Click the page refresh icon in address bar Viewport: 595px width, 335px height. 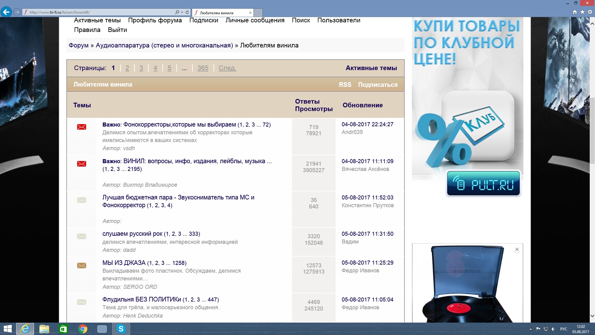tap(187, 12)
